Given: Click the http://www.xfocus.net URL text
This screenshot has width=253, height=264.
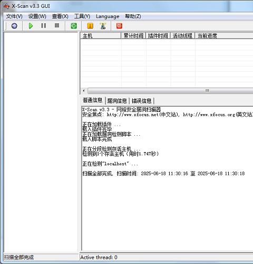Looking at the screenshot, I should pos(133,115).
